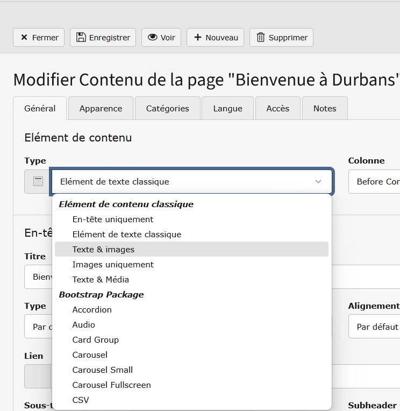Collapse the Type dropdown via its chevron

pyautogui.click(x=318, y=182)
